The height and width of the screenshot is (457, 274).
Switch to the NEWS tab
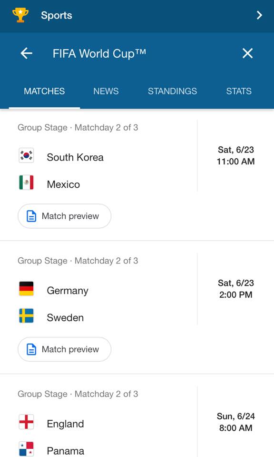click(106, 91)
